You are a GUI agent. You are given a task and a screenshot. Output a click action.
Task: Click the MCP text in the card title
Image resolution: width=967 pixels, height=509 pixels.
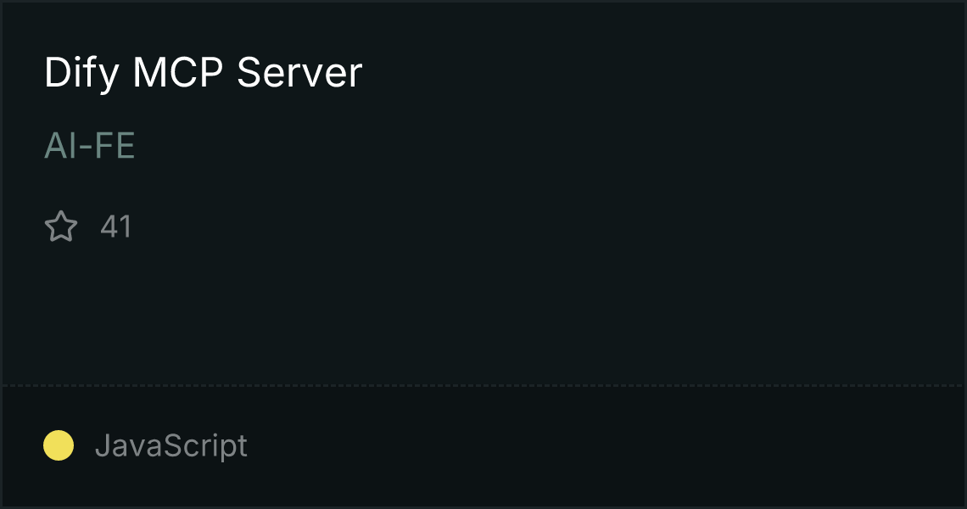[177, 73]
